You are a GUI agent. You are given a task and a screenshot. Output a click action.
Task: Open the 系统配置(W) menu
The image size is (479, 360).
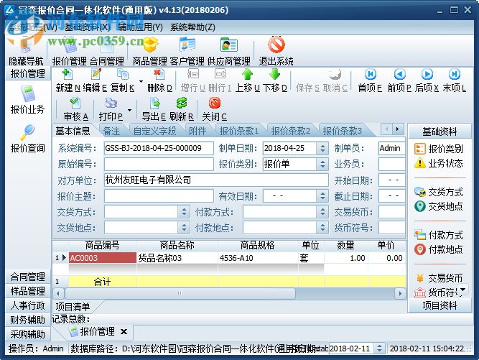(x=33, y=27)
